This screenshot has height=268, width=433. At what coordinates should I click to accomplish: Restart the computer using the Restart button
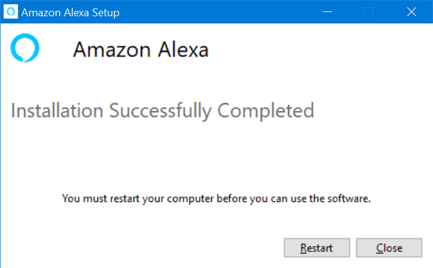coord(317,248)
